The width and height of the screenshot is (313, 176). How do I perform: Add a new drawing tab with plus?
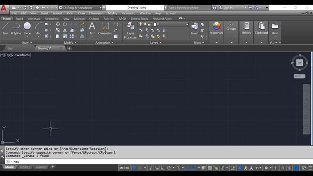click(x=69, y=48)
